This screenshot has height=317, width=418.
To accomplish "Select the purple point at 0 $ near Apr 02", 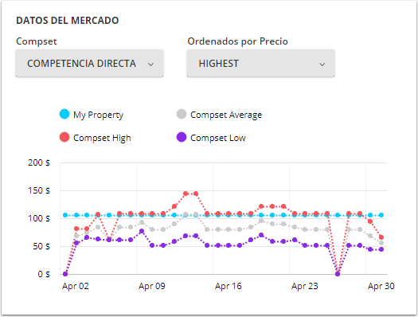I will 65,274.
